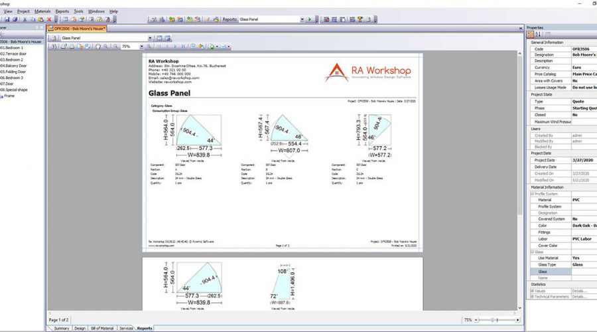Open the Property Pages icon in the Properties toolbar
The height and width of the screenshot is (332, 597).
pyautogui.click(x=547, y=35)
